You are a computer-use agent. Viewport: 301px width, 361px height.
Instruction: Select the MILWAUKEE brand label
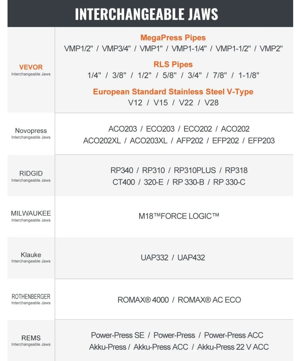point(31,213)
